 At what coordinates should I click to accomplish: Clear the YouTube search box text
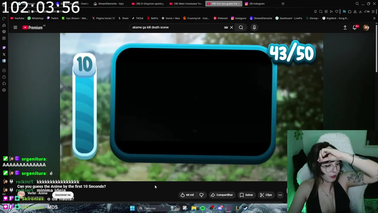[232, 28]
